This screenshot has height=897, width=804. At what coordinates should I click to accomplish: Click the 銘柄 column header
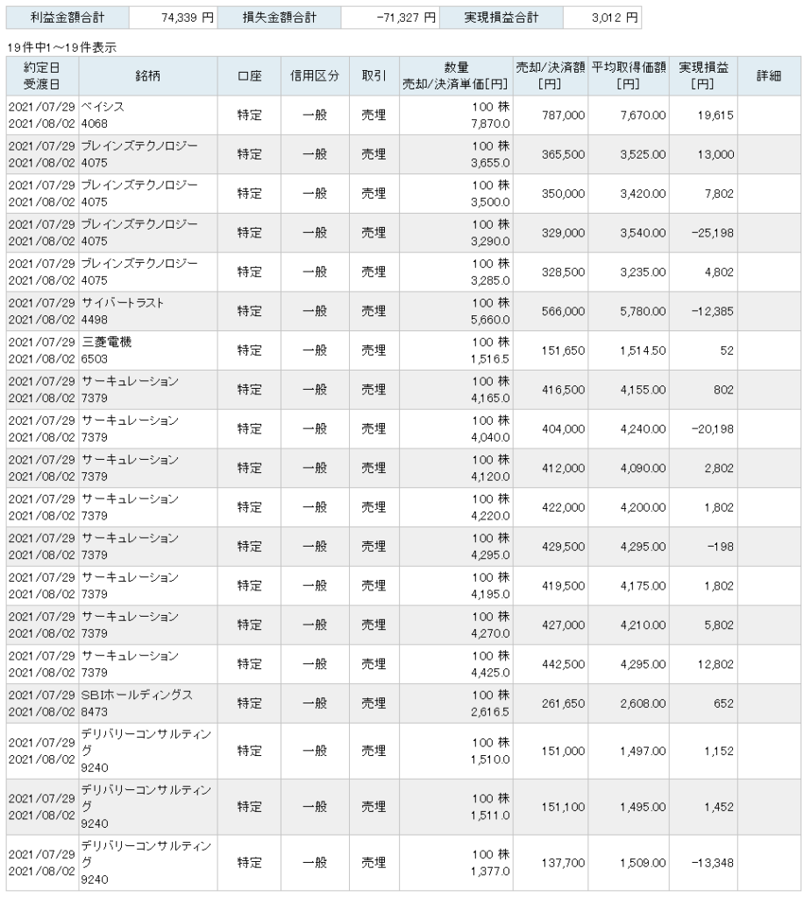coord(148,76)
